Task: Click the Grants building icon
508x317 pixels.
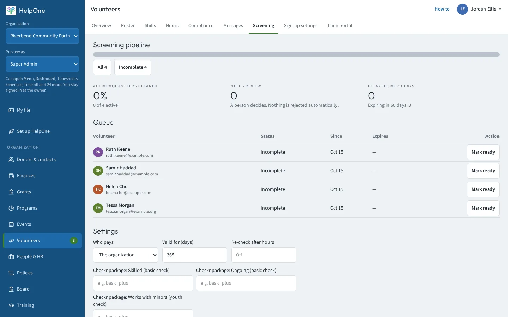Action: point(11,192)
